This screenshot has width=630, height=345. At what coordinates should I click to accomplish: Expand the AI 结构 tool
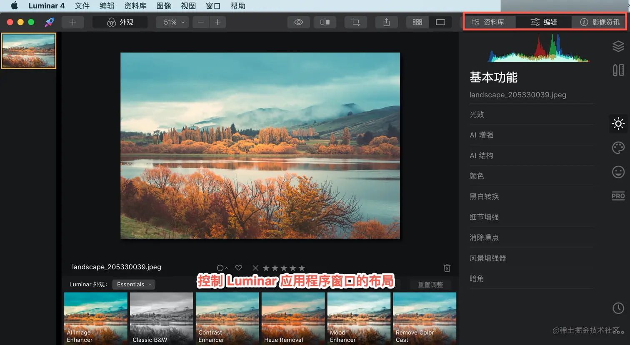(x=532, y=155)
